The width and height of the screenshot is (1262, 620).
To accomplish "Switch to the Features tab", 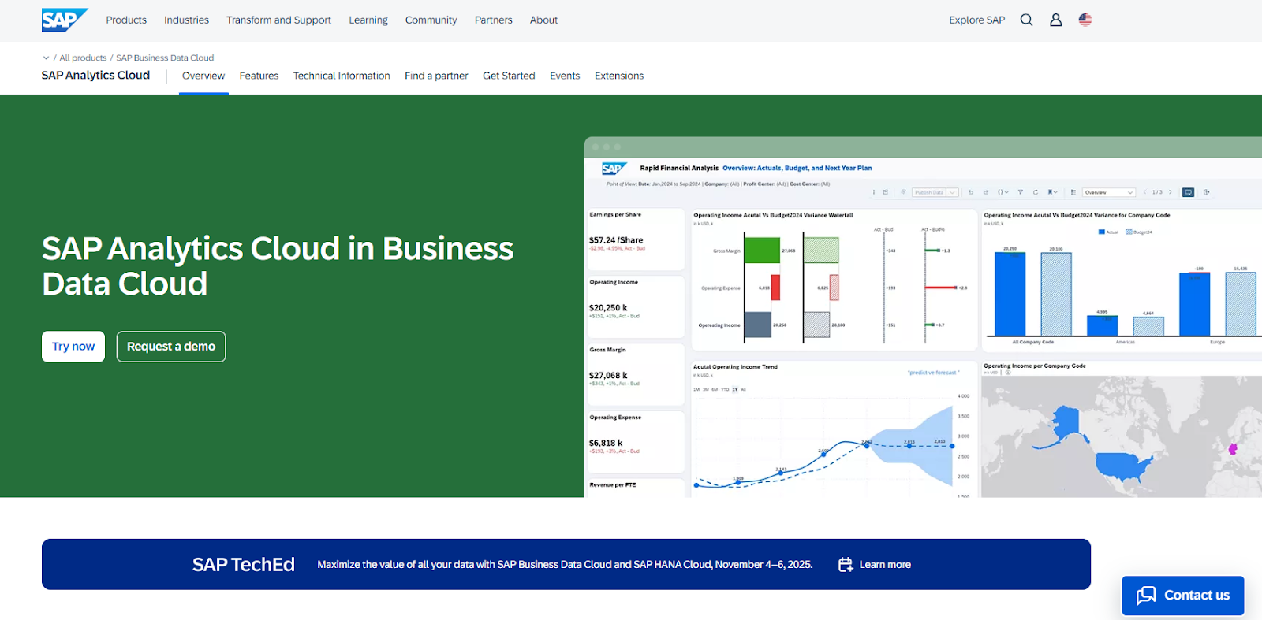I will (259, 76).
